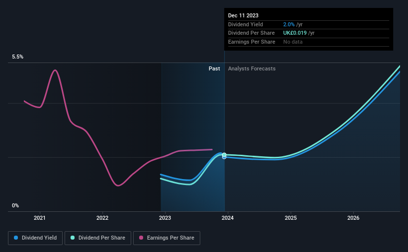Select the teal Dividend Per Share data point marker
The image size is (408, 252).
click(224, 155)
